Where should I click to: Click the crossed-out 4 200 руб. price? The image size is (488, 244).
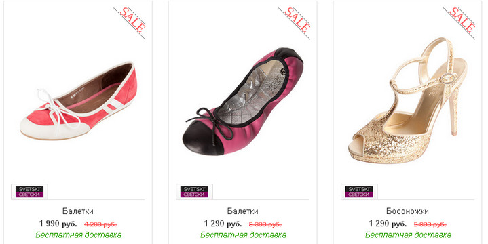[100, 224]
